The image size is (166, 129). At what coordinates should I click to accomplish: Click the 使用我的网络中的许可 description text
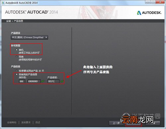(30, 60)
